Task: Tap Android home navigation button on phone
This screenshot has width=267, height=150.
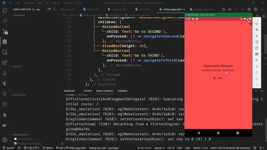Action: click(x=218, y=133)
